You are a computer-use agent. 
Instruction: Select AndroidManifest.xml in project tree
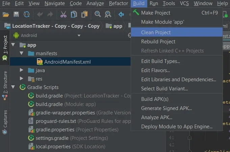click(x=67, y=62)
